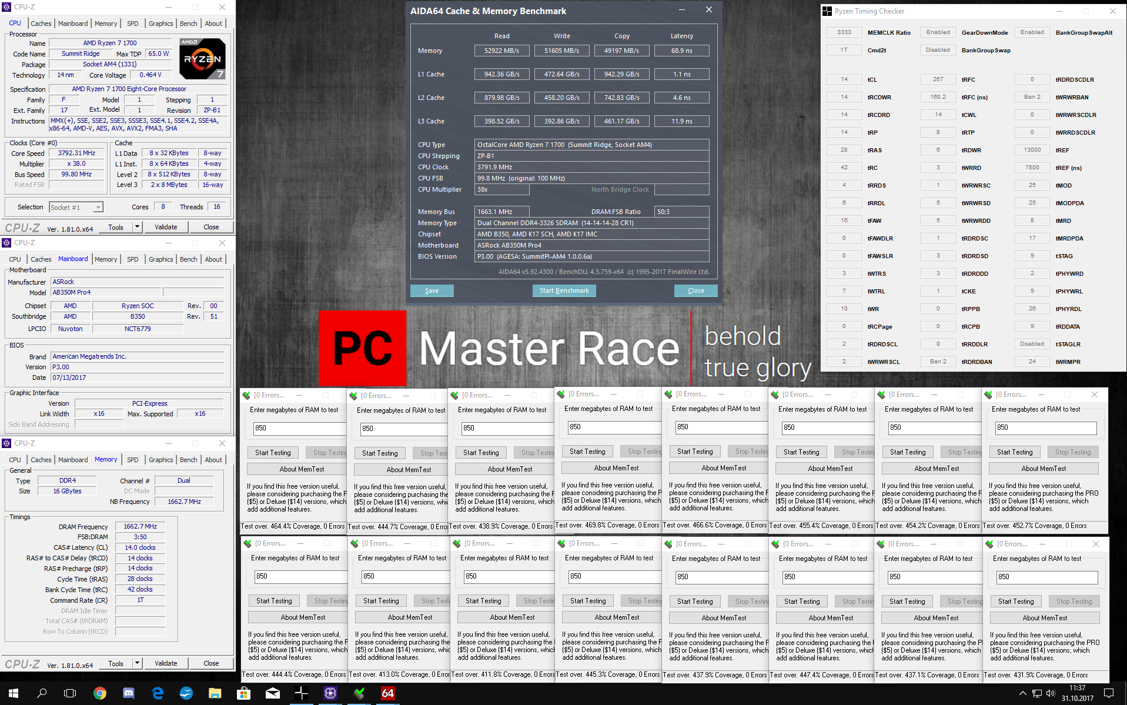The width and height of the screenshot is (1127, 705).
Task: Click the Ryzen Timing Checker title bar icon
Action: pos(827,11)
